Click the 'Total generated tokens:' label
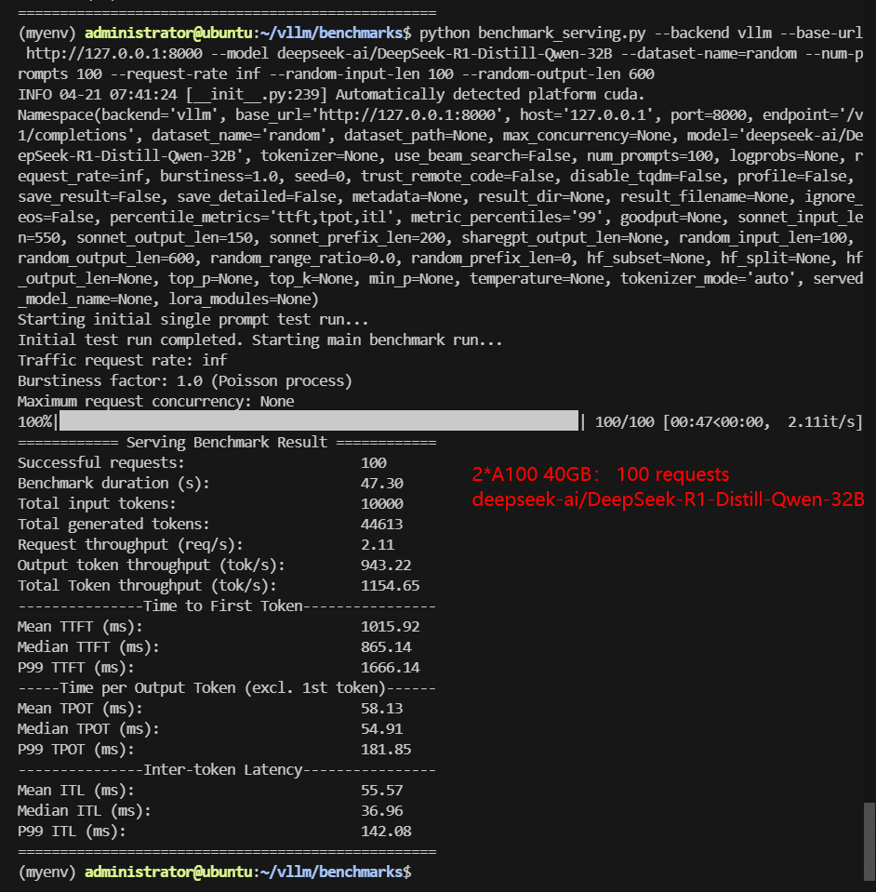Viewport: 876px width, 892px height. pos(113,524)
